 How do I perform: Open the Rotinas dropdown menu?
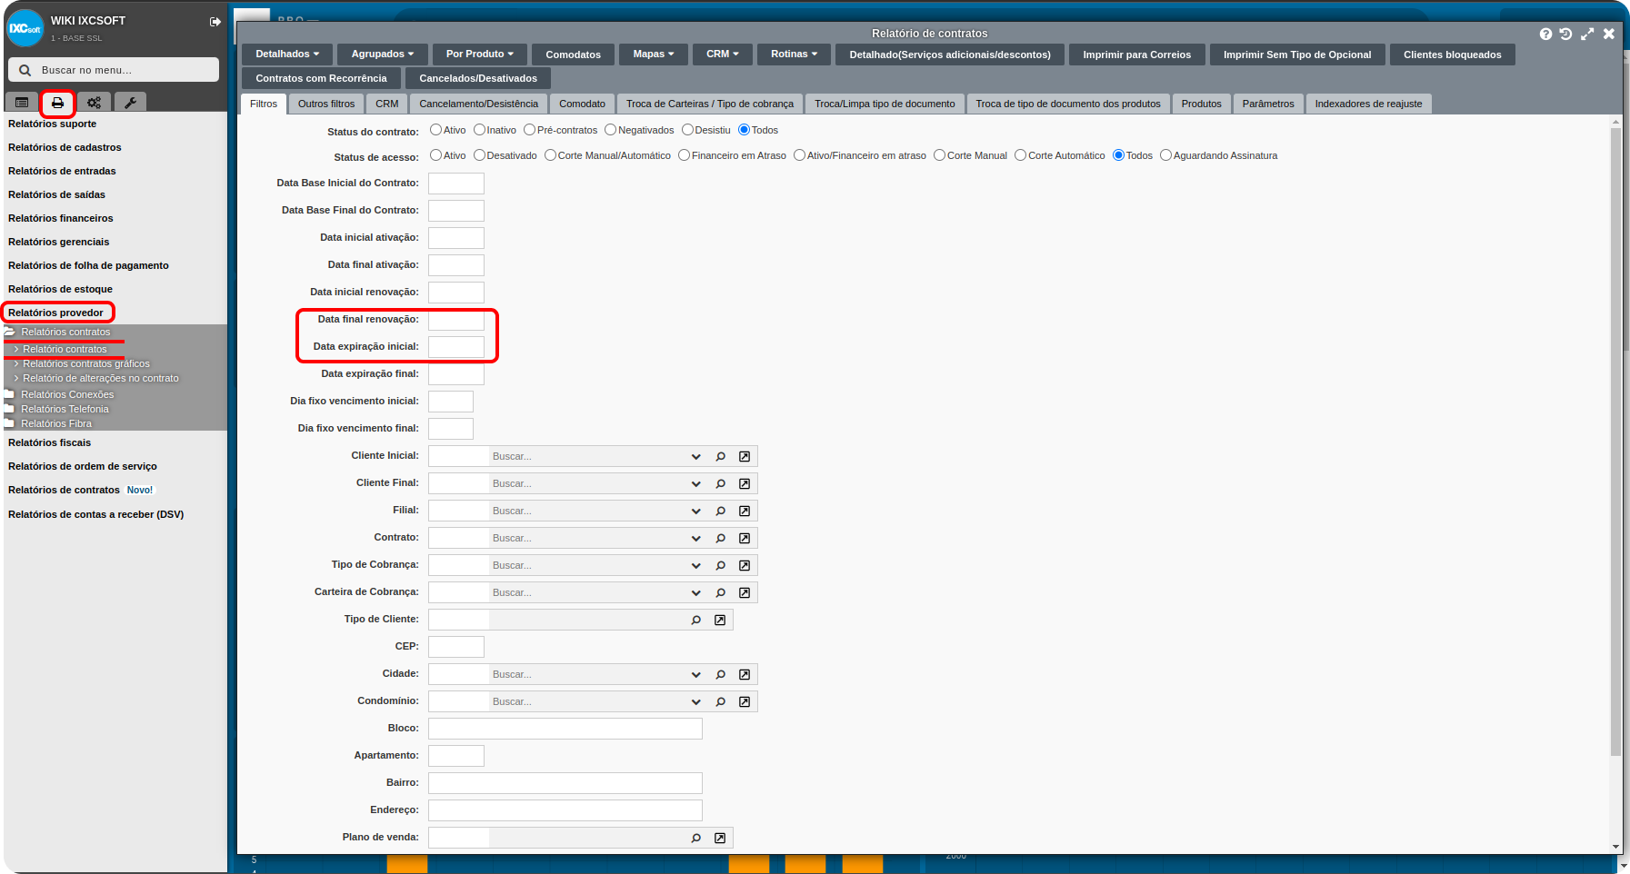coord(794,55)
